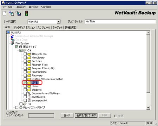Select the W2K8R2 computer icon at tree root
Viewport: 158px width, 126px height.
pos(8,32)
